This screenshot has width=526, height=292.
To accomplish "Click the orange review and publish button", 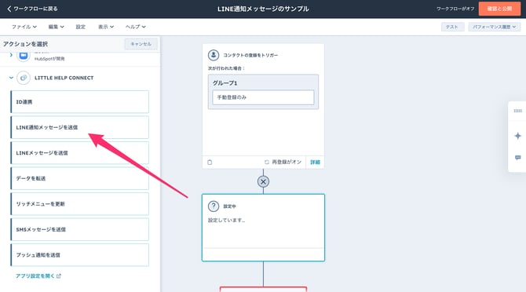I will click(499, 9).
